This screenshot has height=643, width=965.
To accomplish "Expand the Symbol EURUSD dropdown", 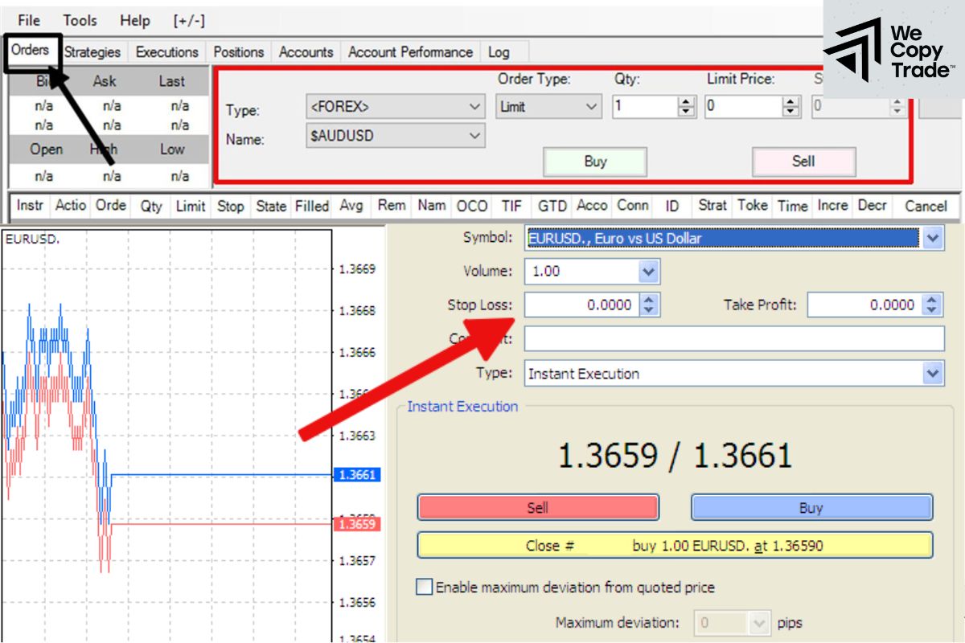I will pyautogui.click(x=932, y=238).
